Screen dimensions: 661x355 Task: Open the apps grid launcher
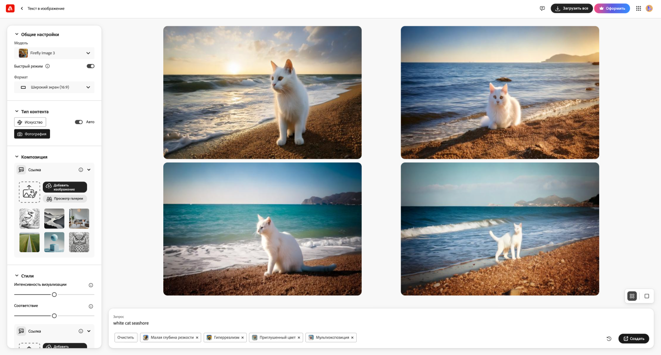coord(639,8)
